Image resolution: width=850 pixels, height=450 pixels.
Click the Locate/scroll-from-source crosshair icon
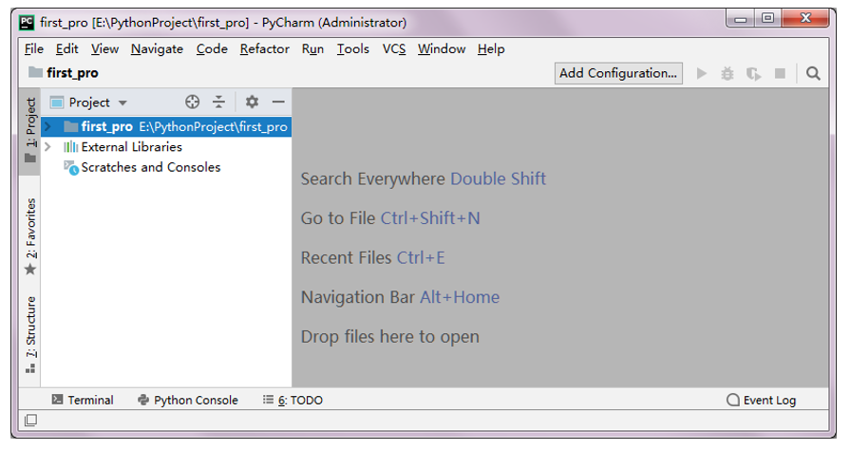point(193,102)
